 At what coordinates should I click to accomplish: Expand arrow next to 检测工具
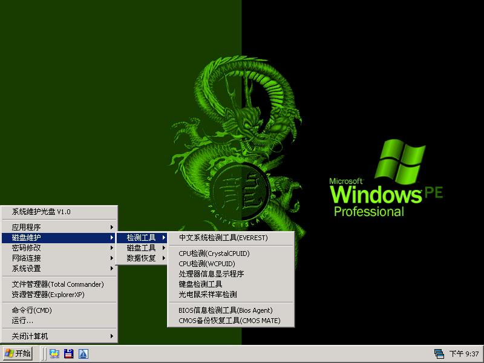point(164,238)
